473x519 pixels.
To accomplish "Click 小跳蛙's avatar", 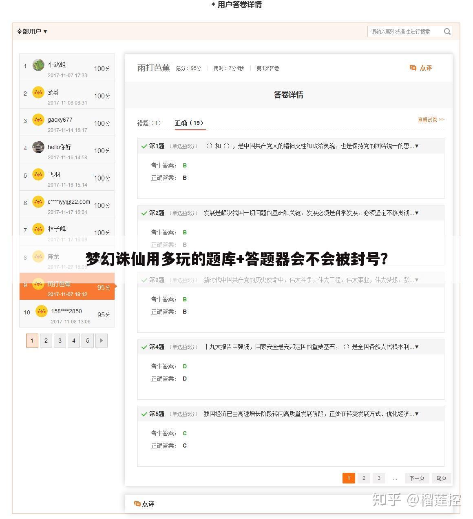I will [x=38, y=65].
